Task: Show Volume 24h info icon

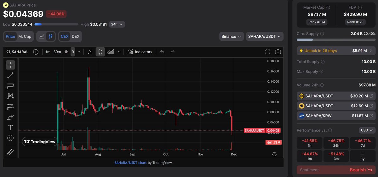Action: coord(322,85)
